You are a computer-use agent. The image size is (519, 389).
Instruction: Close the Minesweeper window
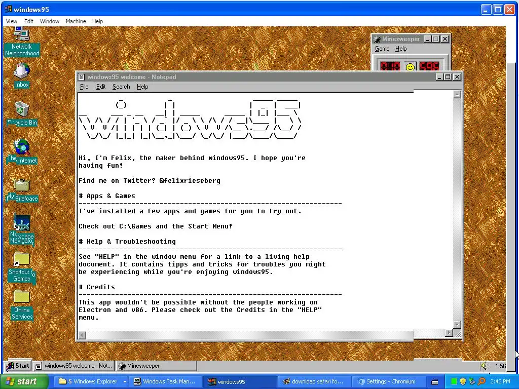tap(445, 39)
